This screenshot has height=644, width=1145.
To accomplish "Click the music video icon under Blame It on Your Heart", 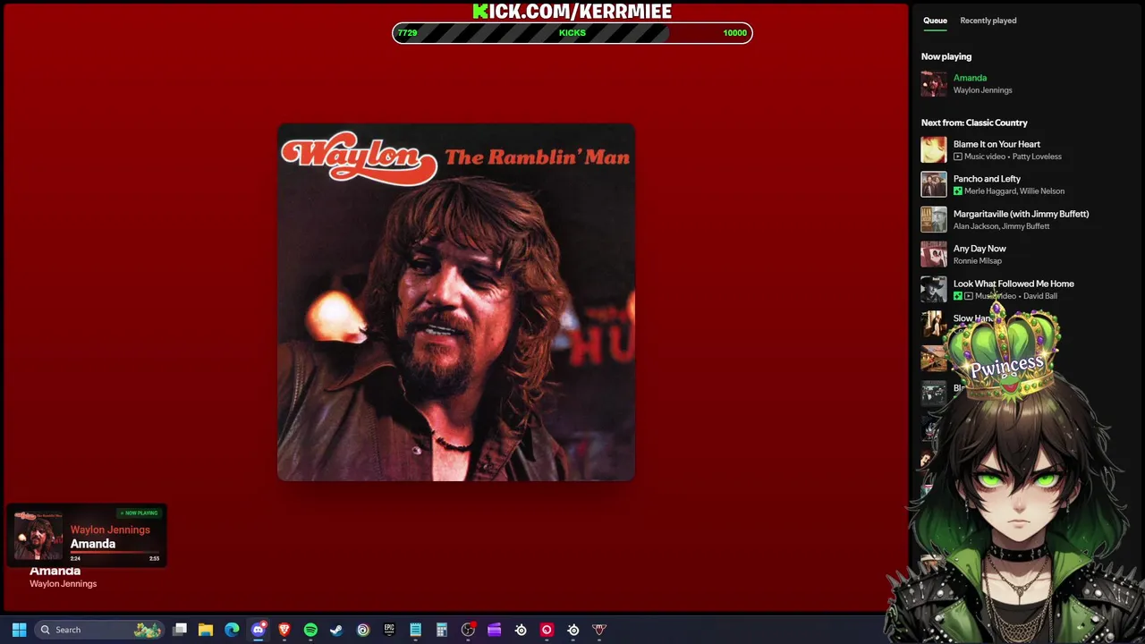I will [x=958, y=157].
